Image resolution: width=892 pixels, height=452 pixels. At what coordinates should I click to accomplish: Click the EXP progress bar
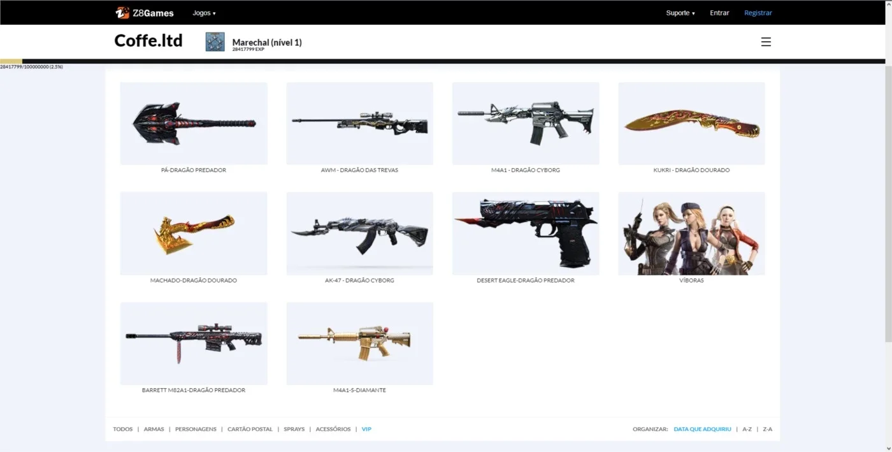(442, 61)
